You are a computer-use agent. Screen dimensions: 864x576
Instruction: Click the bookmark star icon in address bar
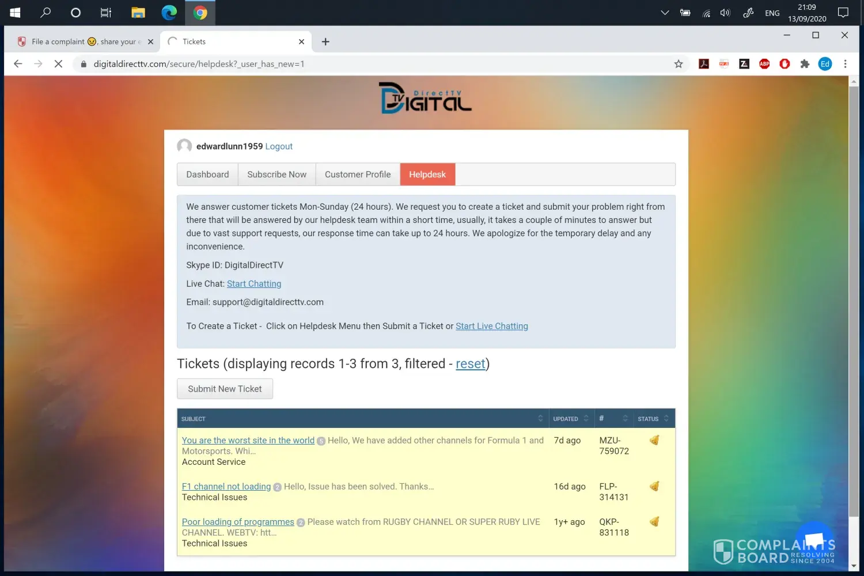(x=679, y=64)
